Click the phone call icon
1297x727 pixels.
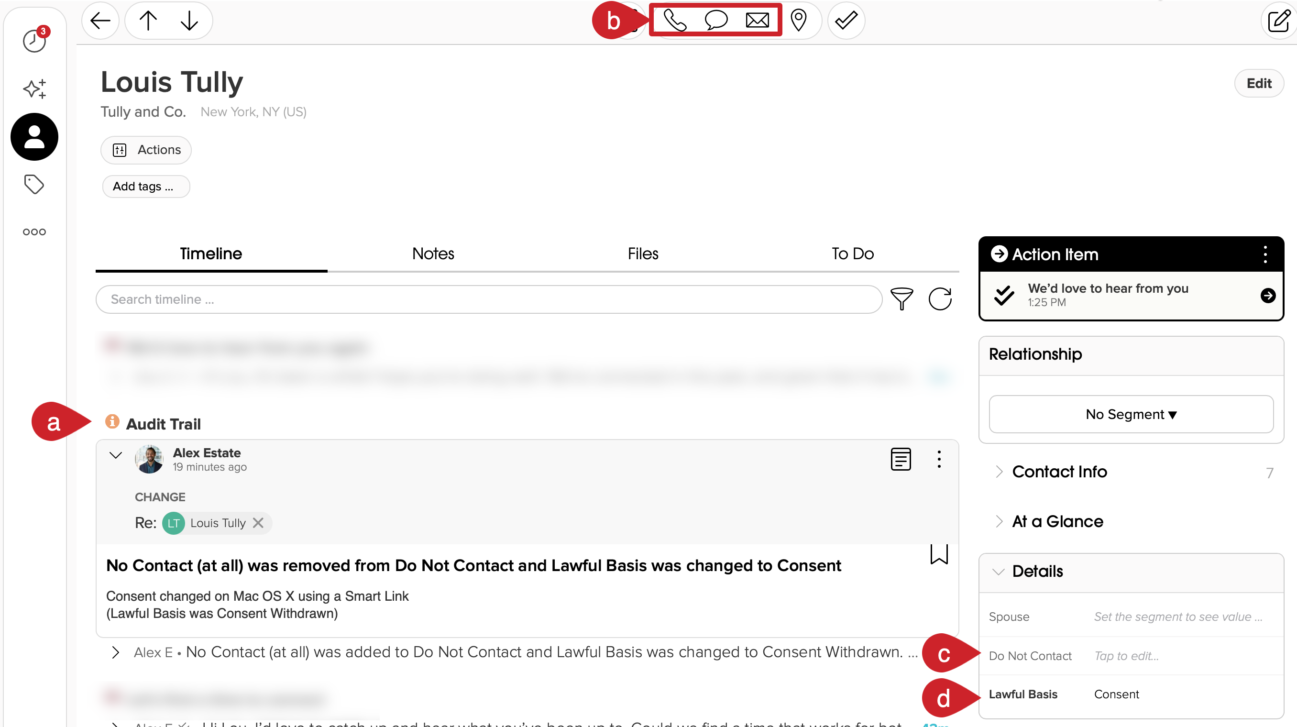(x=675, y=21)
